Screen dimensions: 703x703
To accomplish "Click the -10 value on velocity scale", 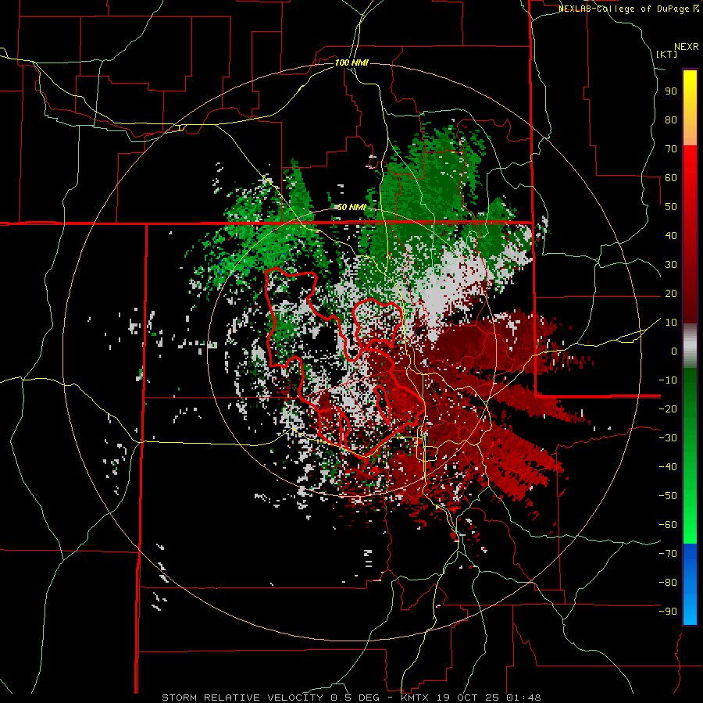I will [x=668, y=380].
